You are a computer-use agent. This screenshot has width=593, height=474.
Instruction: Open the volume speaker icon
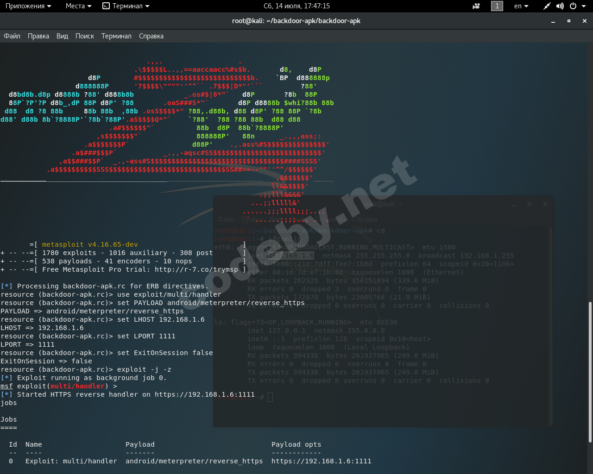560,6
